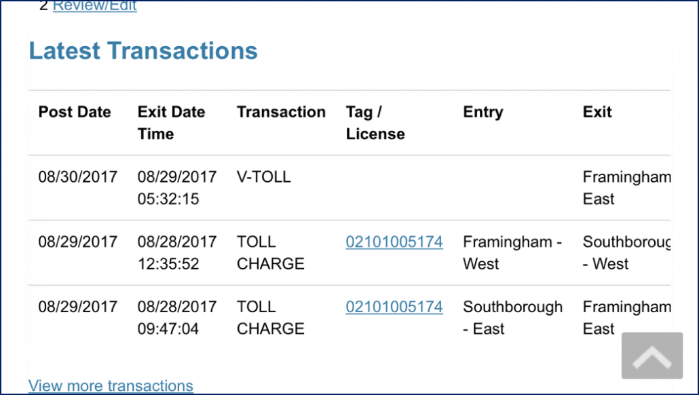Select the V-TOLL transaction cell
This screenshot has height=395, width=699.
tap(263, 178)
